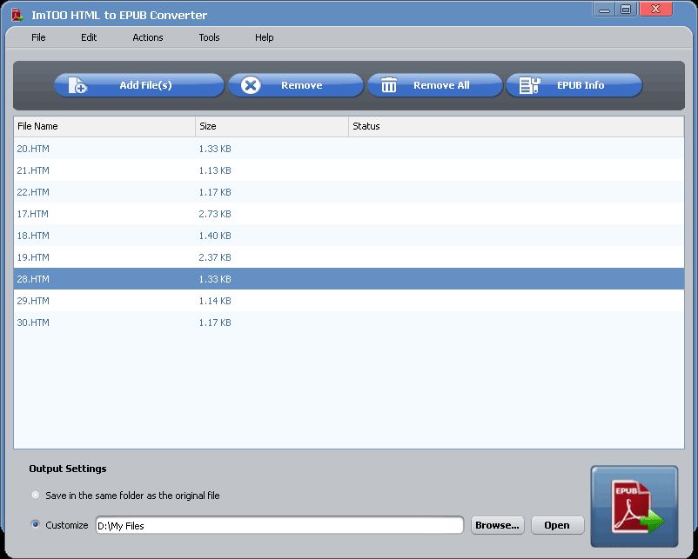Viewport: 698px width, 559px height.
Task: Start conversion with the big EPUB icon
Action: 634,507
